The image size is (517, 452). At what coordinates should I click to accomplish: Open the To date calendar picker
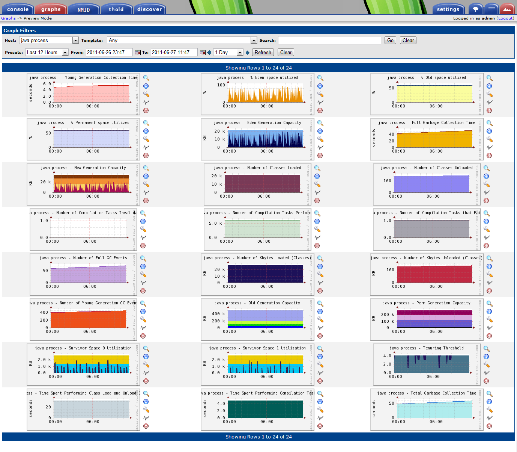[203, 53]
